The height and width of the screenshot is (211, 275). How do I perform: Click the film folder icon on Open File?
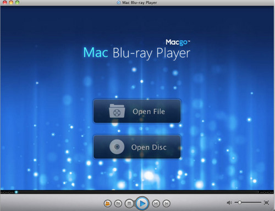click(117, 111)
